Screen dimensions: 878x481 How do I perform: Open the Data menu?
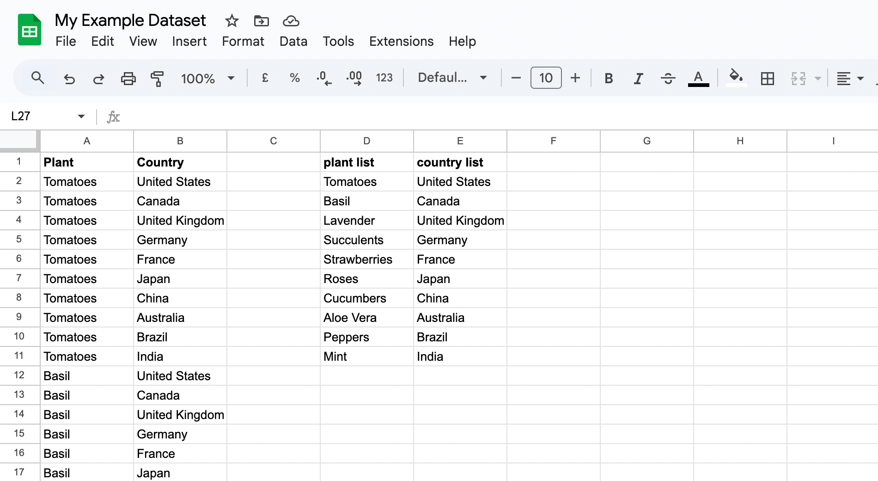tap(293, 41)
